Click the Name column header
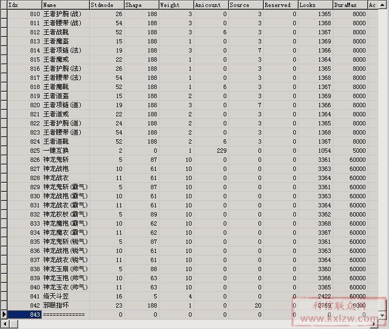 (x=65, y=5)
